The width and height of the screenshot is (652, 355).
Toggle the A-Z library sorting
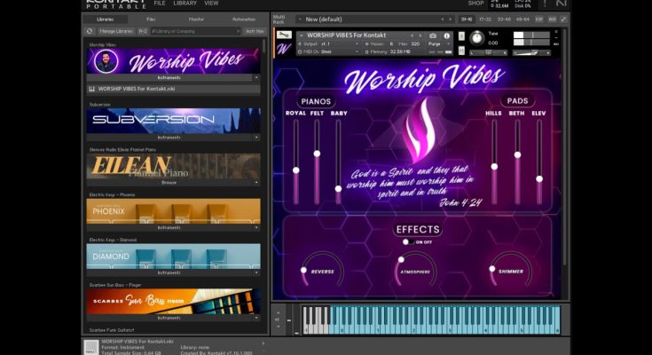143,31
